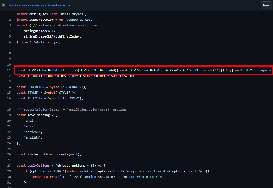
Task: Click the supportsColor.level mapping comment
Action: pyautogui.click(x=71, y=109)
